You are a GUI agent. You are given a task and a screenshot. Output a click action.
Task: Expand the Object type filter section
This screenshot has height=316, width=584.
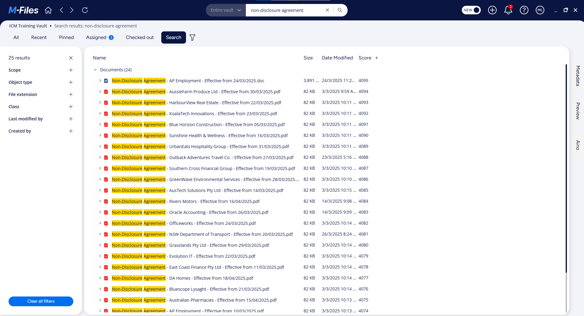click(x=71, y=82)
